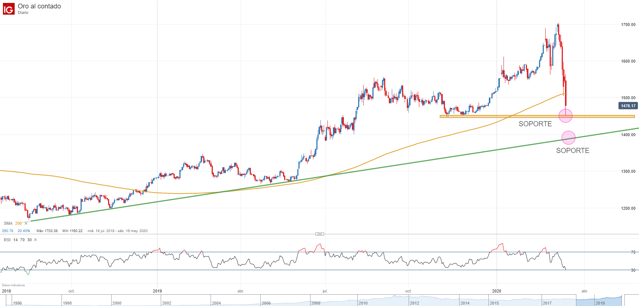The width and height of the screenshot is (639, 306).
Task: Edit the RSI period value 14
Action: [x=15, y=240]
